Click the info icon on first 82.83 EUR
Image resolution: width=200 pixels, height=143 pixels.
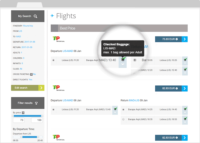coord(177,88)
